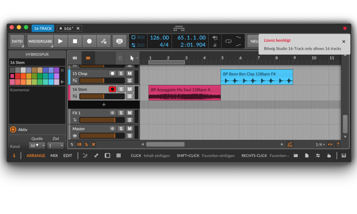
Task: Solo the 15 Chop track
Action: [121, 73]
